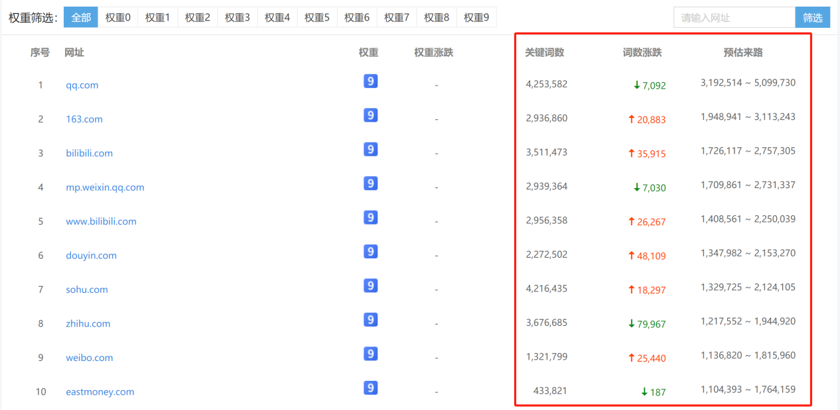The height and width of the screenshot is (410, 840).
Task: Click the 权重涨跌 column header
Action: point(434,52)
